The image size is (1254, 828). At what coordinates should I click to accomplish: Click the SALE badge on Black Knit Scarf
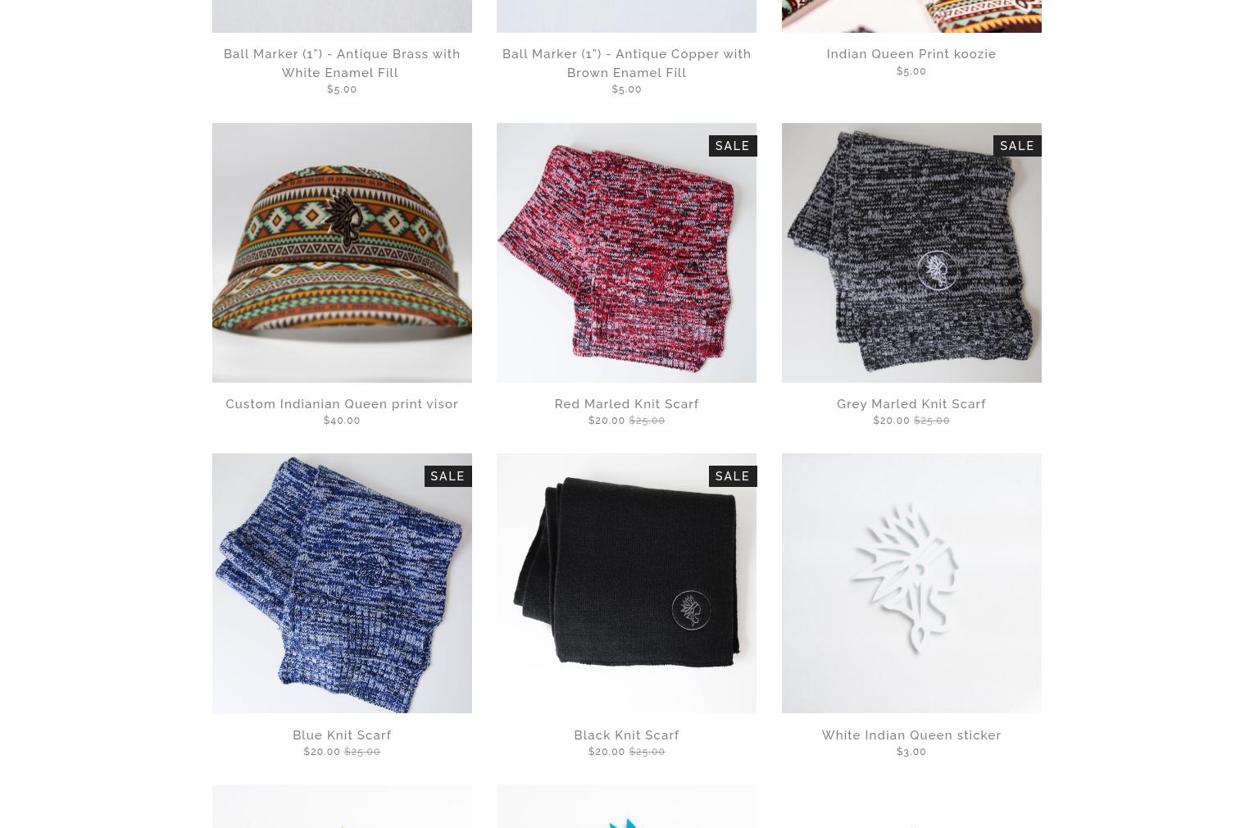click(x=732, y=476)
